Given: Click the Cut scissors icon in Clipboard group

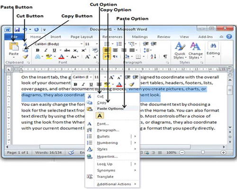Looking at the screenshot, I should tap(25, 44).
